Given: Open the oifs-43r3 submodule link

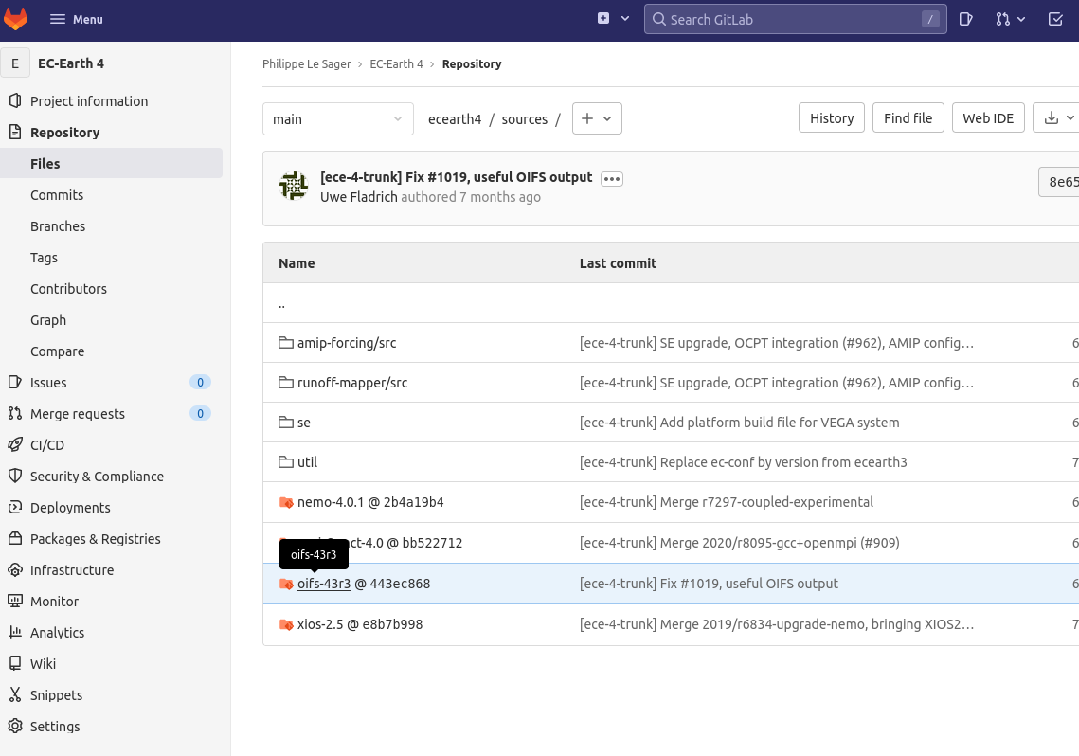Looking at the screenshot, I should 324,584.
